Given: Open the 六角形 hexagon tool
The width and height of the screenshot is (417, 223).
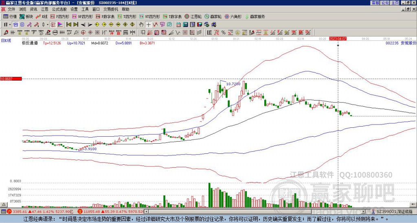Looking at the screenshot, I should (x=233, y=17).
